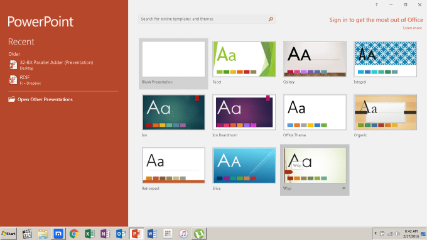Open Windows Explorer from the taskbar

pyautogui.click(x=43, y=234)
